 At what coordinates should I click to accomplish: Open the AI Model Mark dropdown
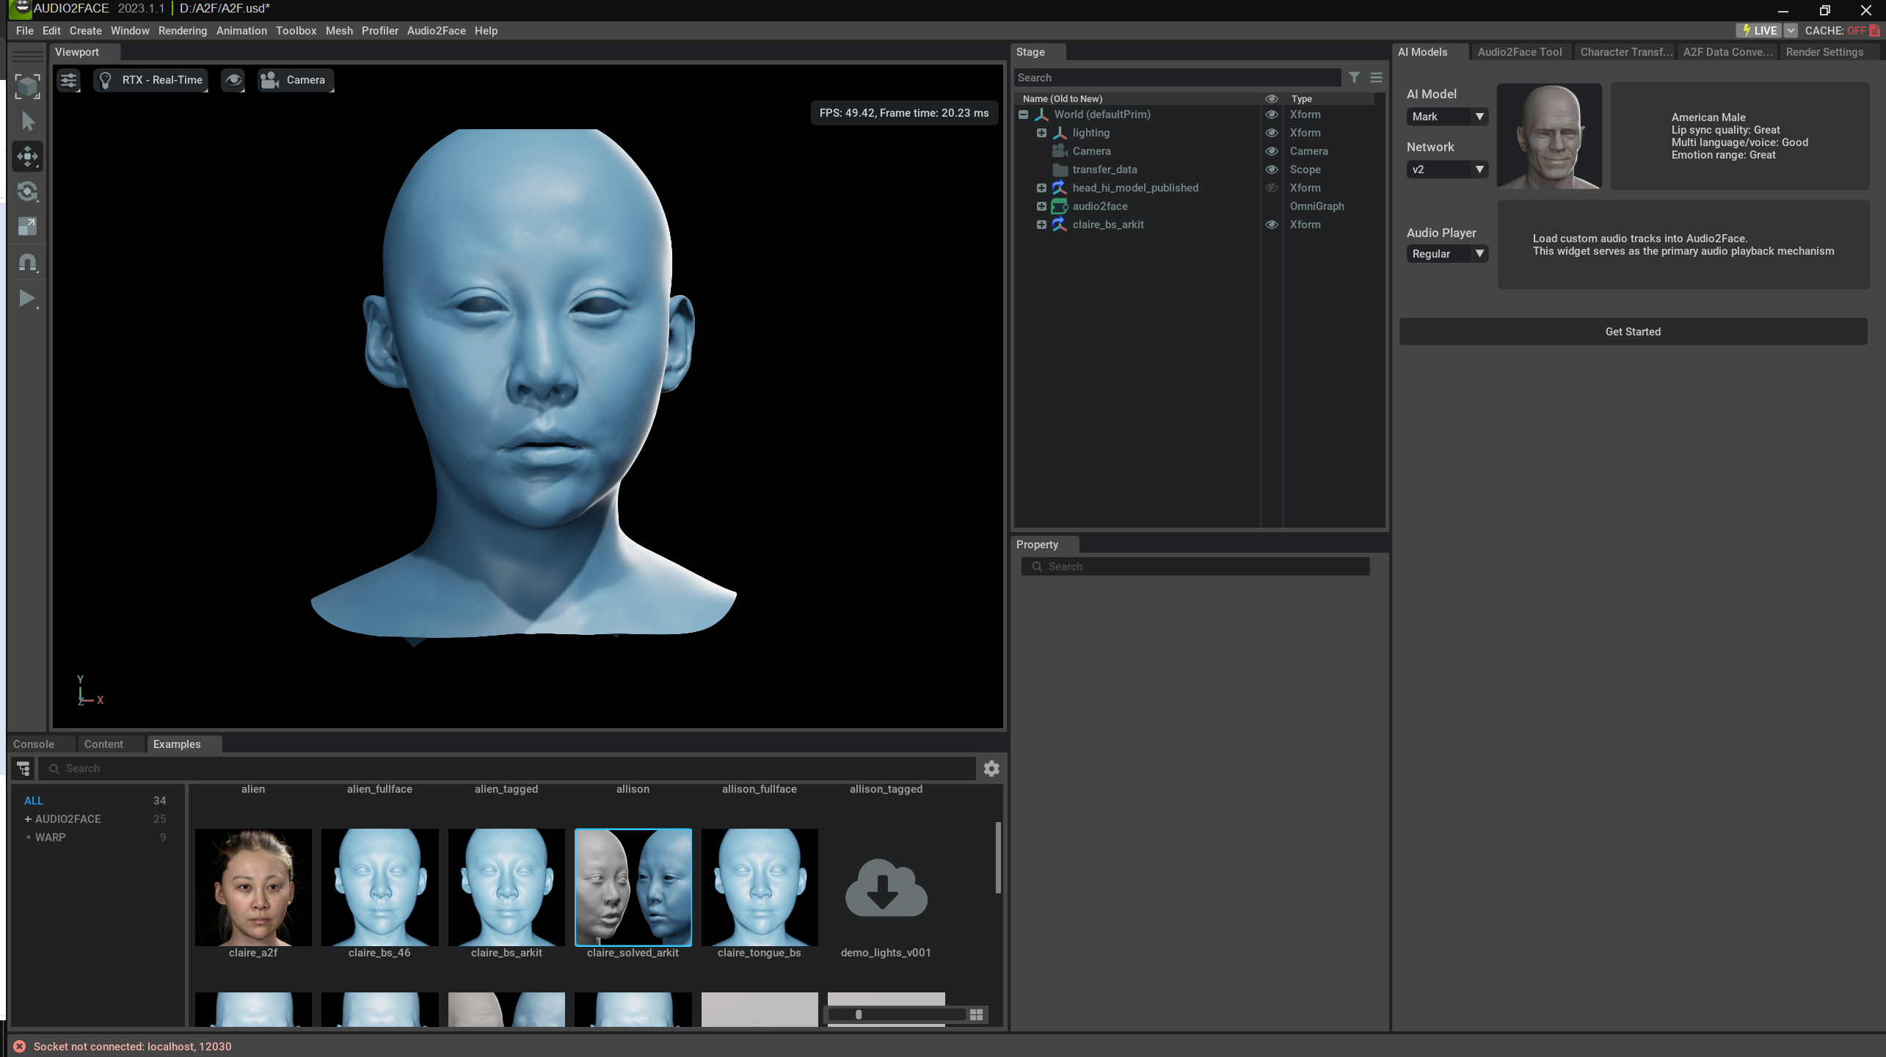[x=1446, y=117]
